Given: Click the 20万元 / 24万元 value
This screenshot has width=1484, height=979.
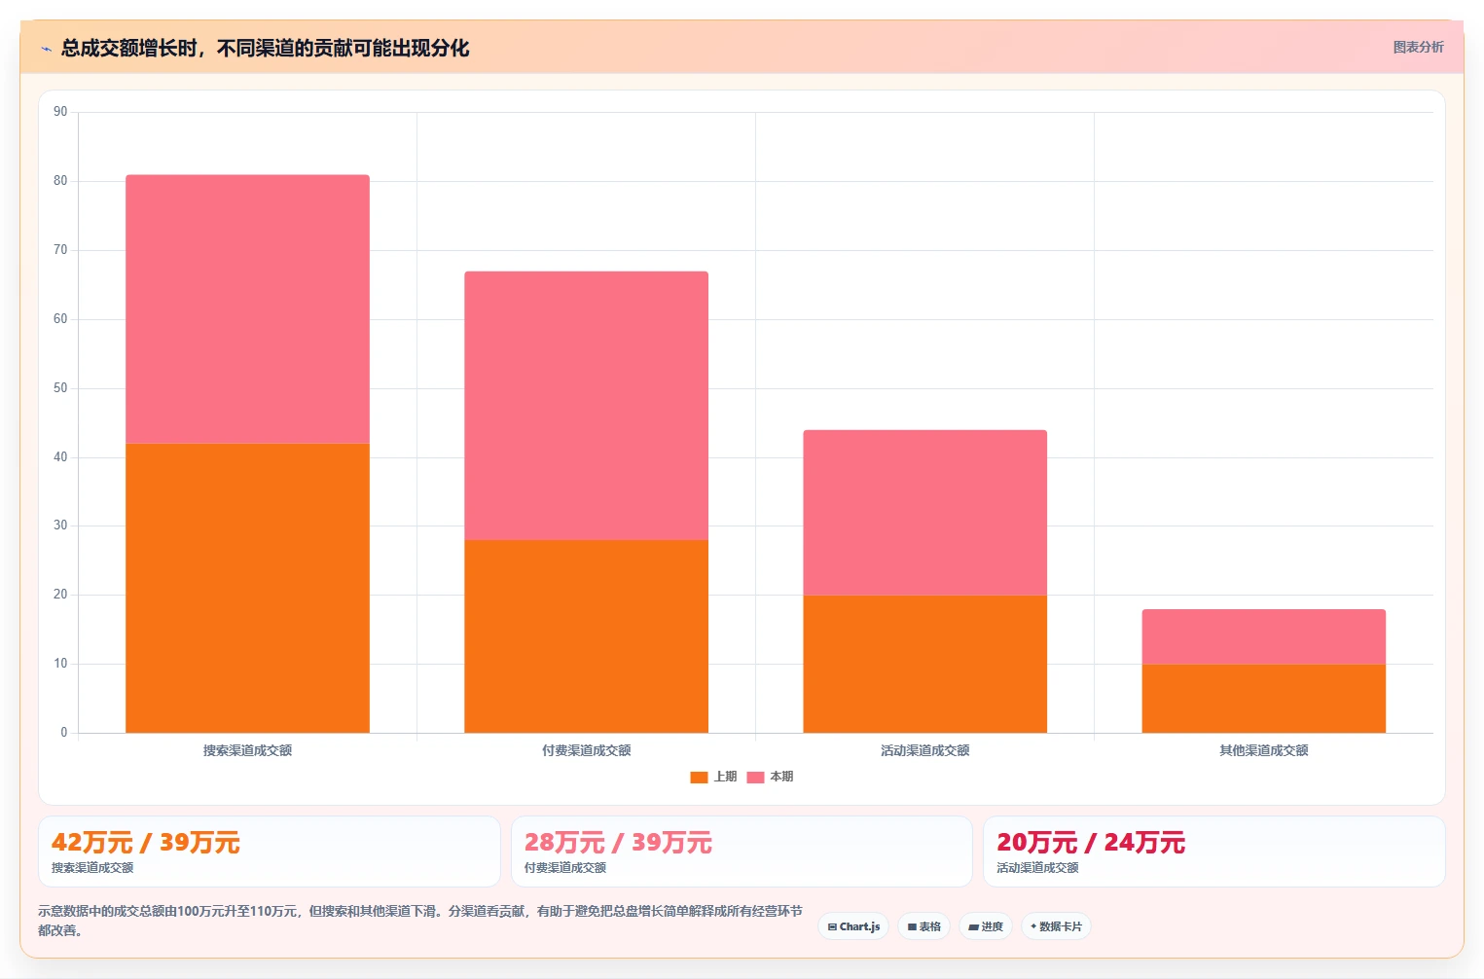Looking at the screenshot, I should coord(1091,843).
